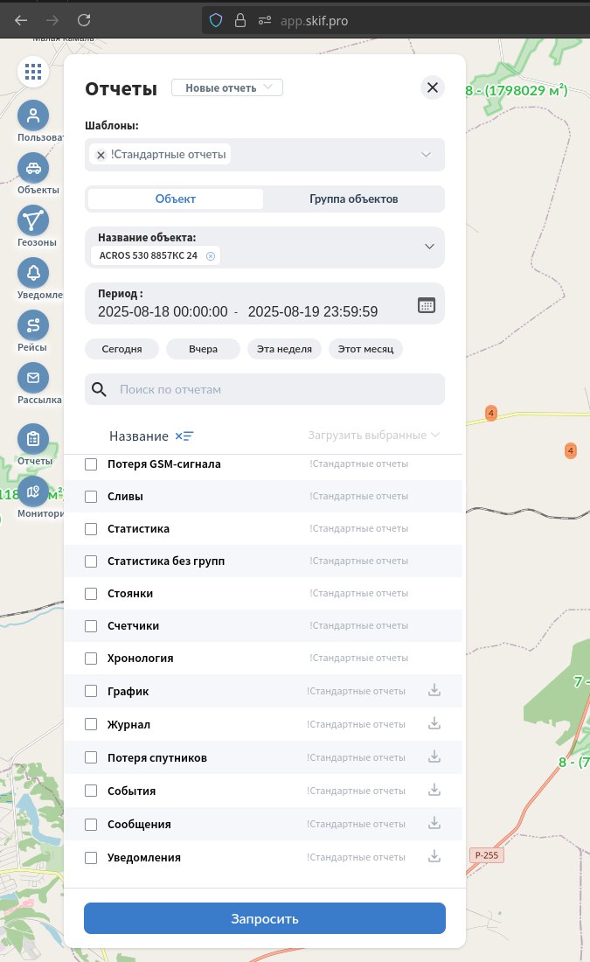
Task: Check the Журнал report checkbox
Action: point(91,724)
